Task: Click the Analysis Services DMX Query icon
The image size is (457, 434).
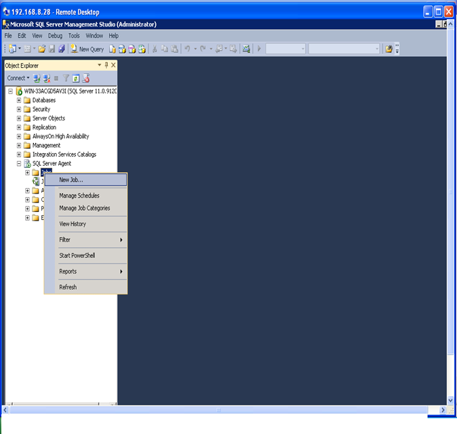Action: point(132,49)
